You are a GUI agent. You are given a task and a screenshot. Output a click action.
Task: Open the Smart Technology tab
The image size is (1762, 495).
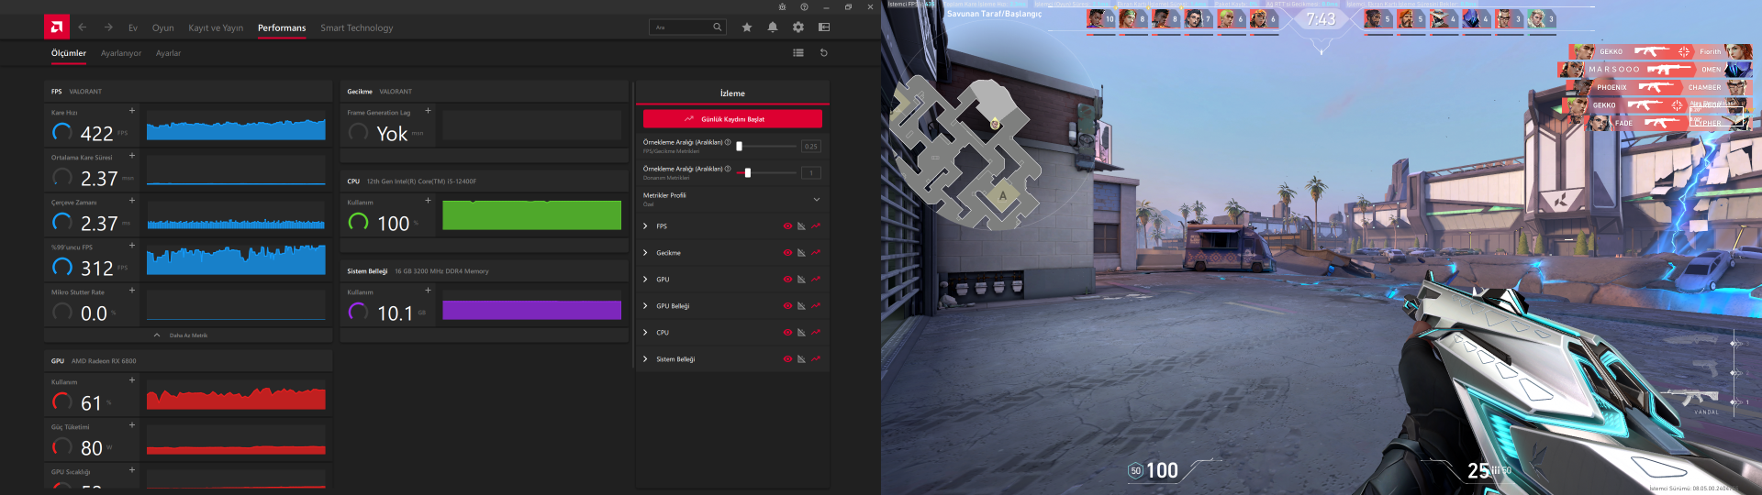click(356, 28)
